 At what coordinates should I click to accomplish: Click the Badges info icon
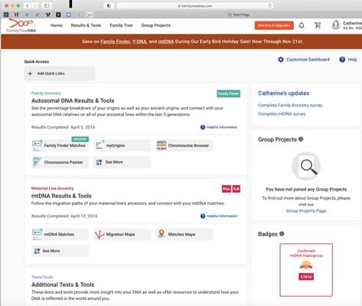pos(282,234)
